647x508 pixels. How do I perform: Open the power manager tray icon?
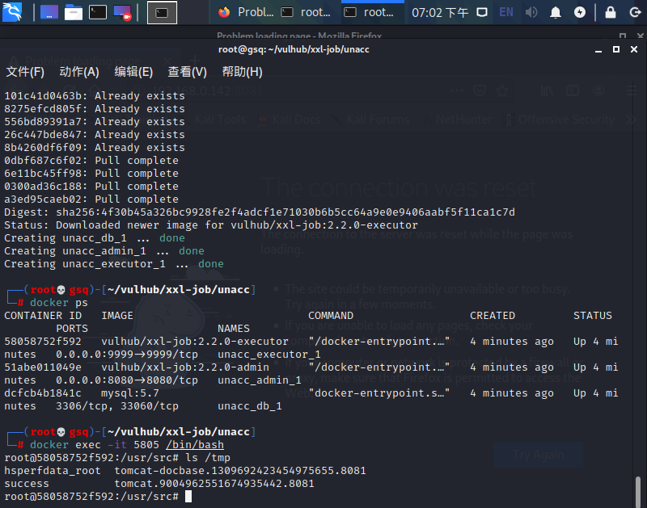coord(580,12)
